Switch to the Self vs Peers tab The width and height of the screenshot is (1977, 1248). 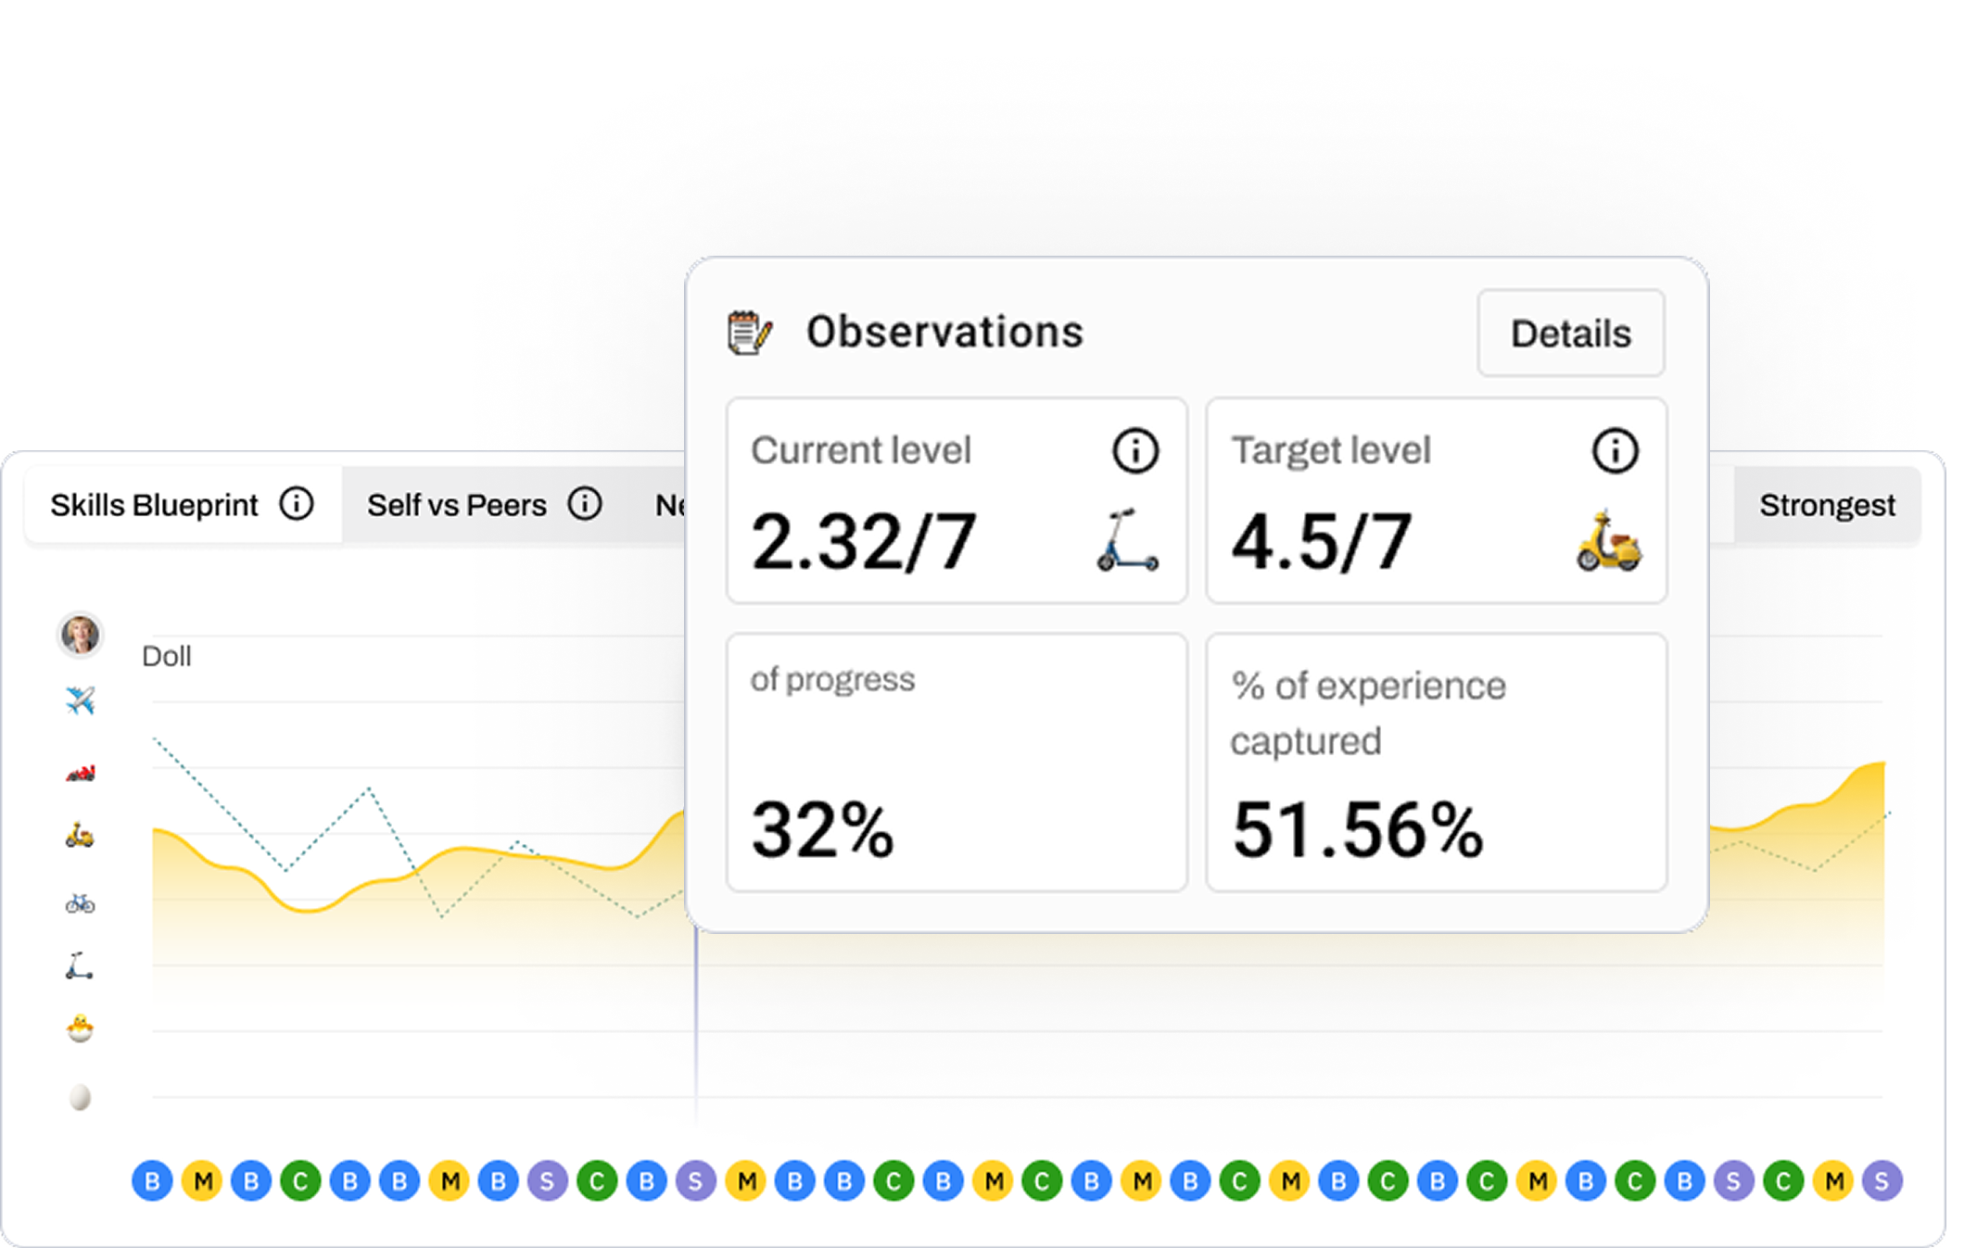(x=456, y=505)
